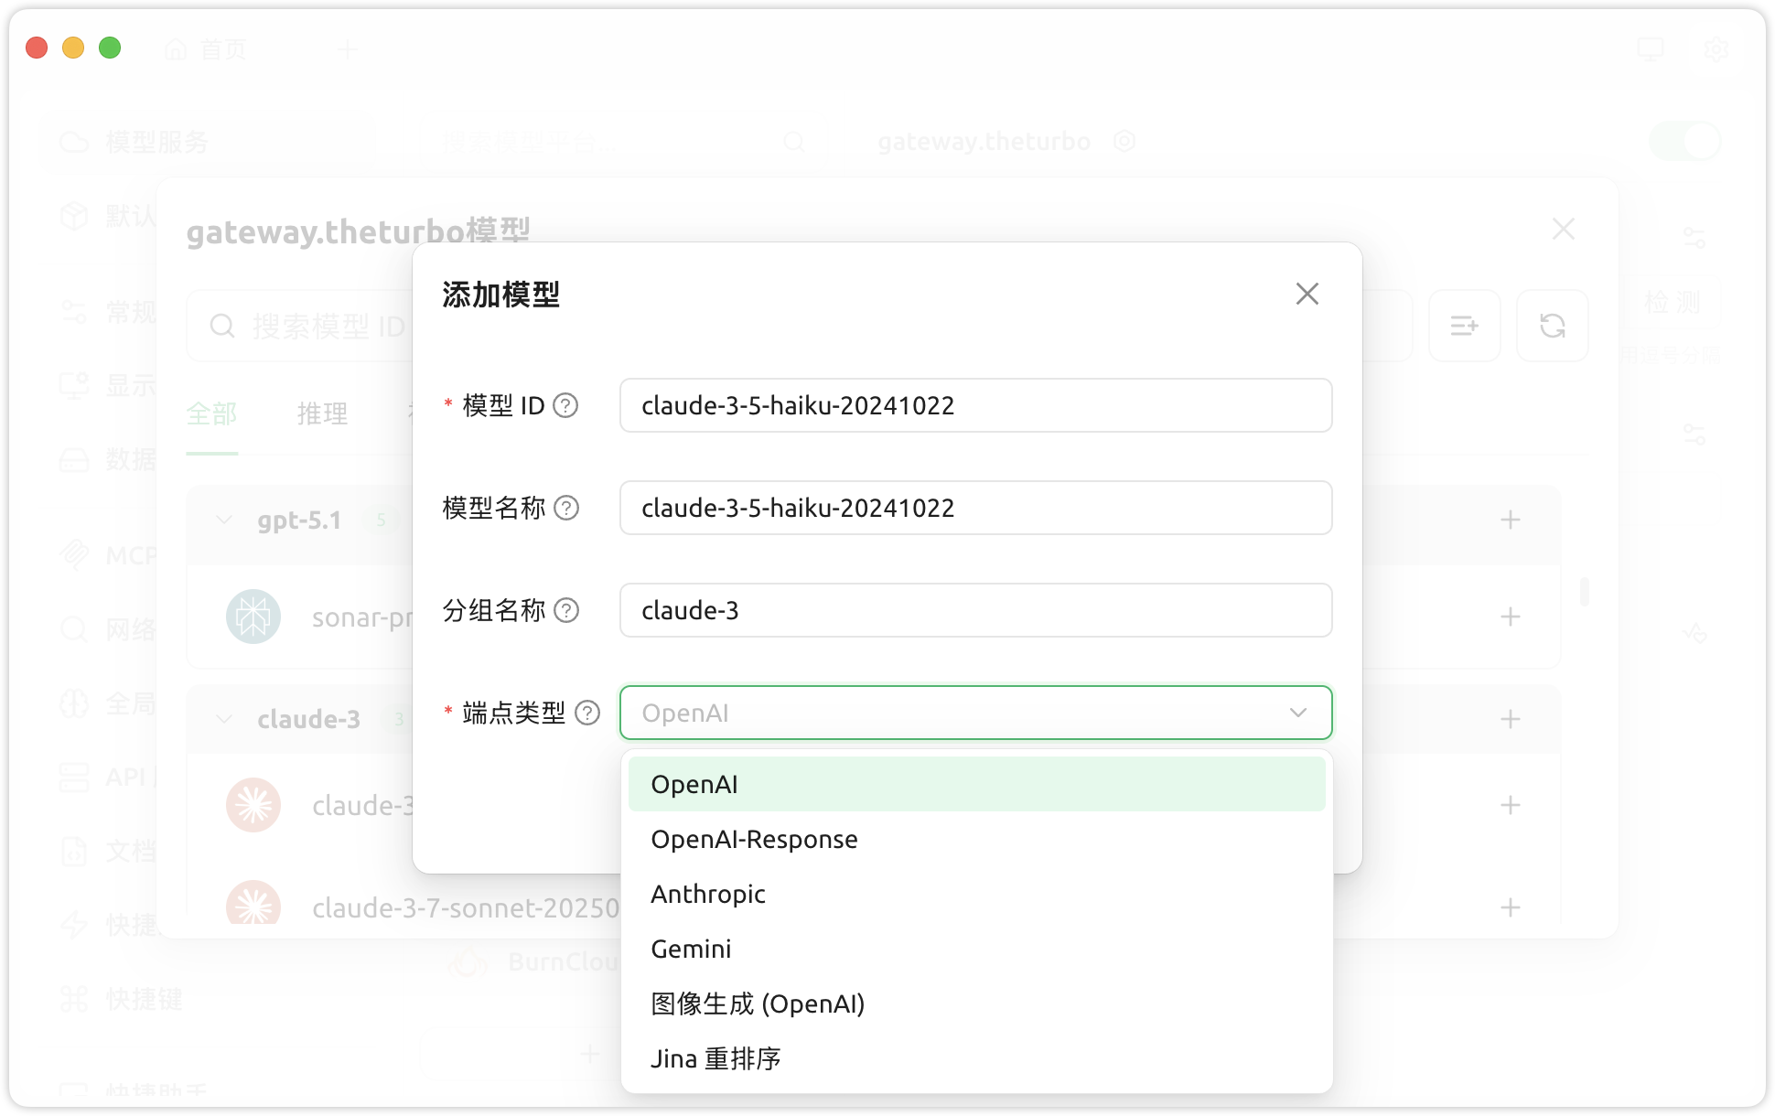The image size is (1775, 1116).
Task: Click the help icon beside 模型名称
Action: pos(567,508)
